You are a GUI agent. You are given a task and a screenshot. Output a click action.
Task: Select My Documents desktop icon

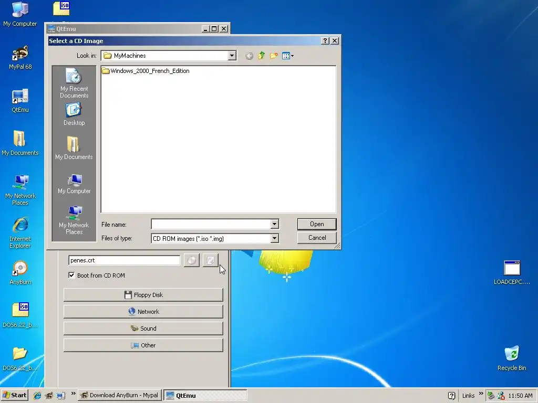coord(20,143)
